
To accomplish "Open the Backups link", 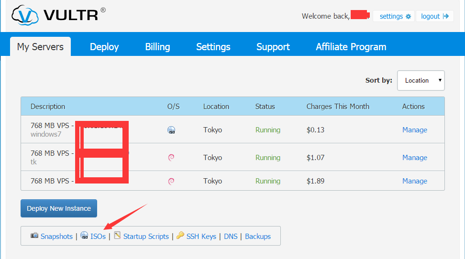I will pos(257,237).
